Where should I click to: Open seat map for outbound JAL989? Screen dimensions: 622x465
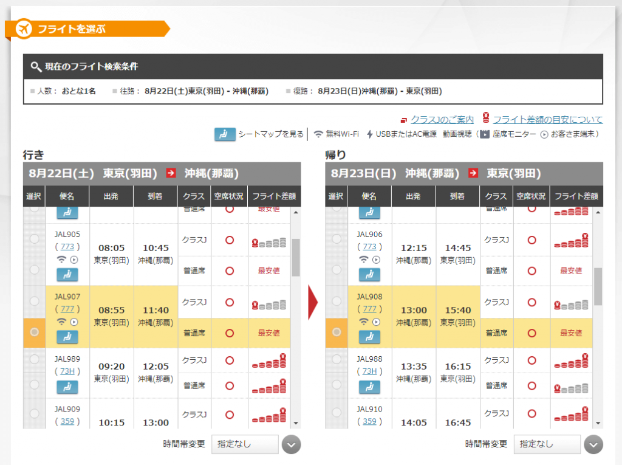67,387
